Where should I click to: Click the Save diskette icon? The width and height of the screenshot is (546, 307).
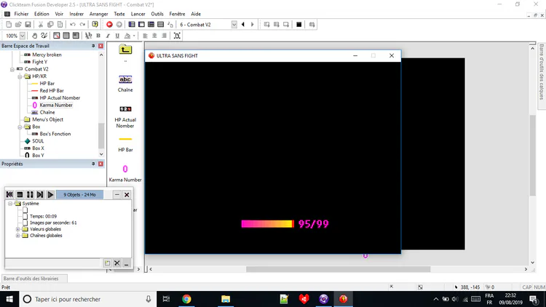pyautogui.click(x=28, y=24)
